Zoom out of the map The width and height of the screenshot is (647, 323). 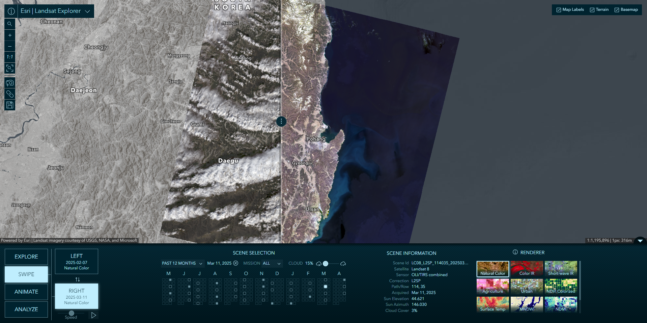(x=10, y=46)
